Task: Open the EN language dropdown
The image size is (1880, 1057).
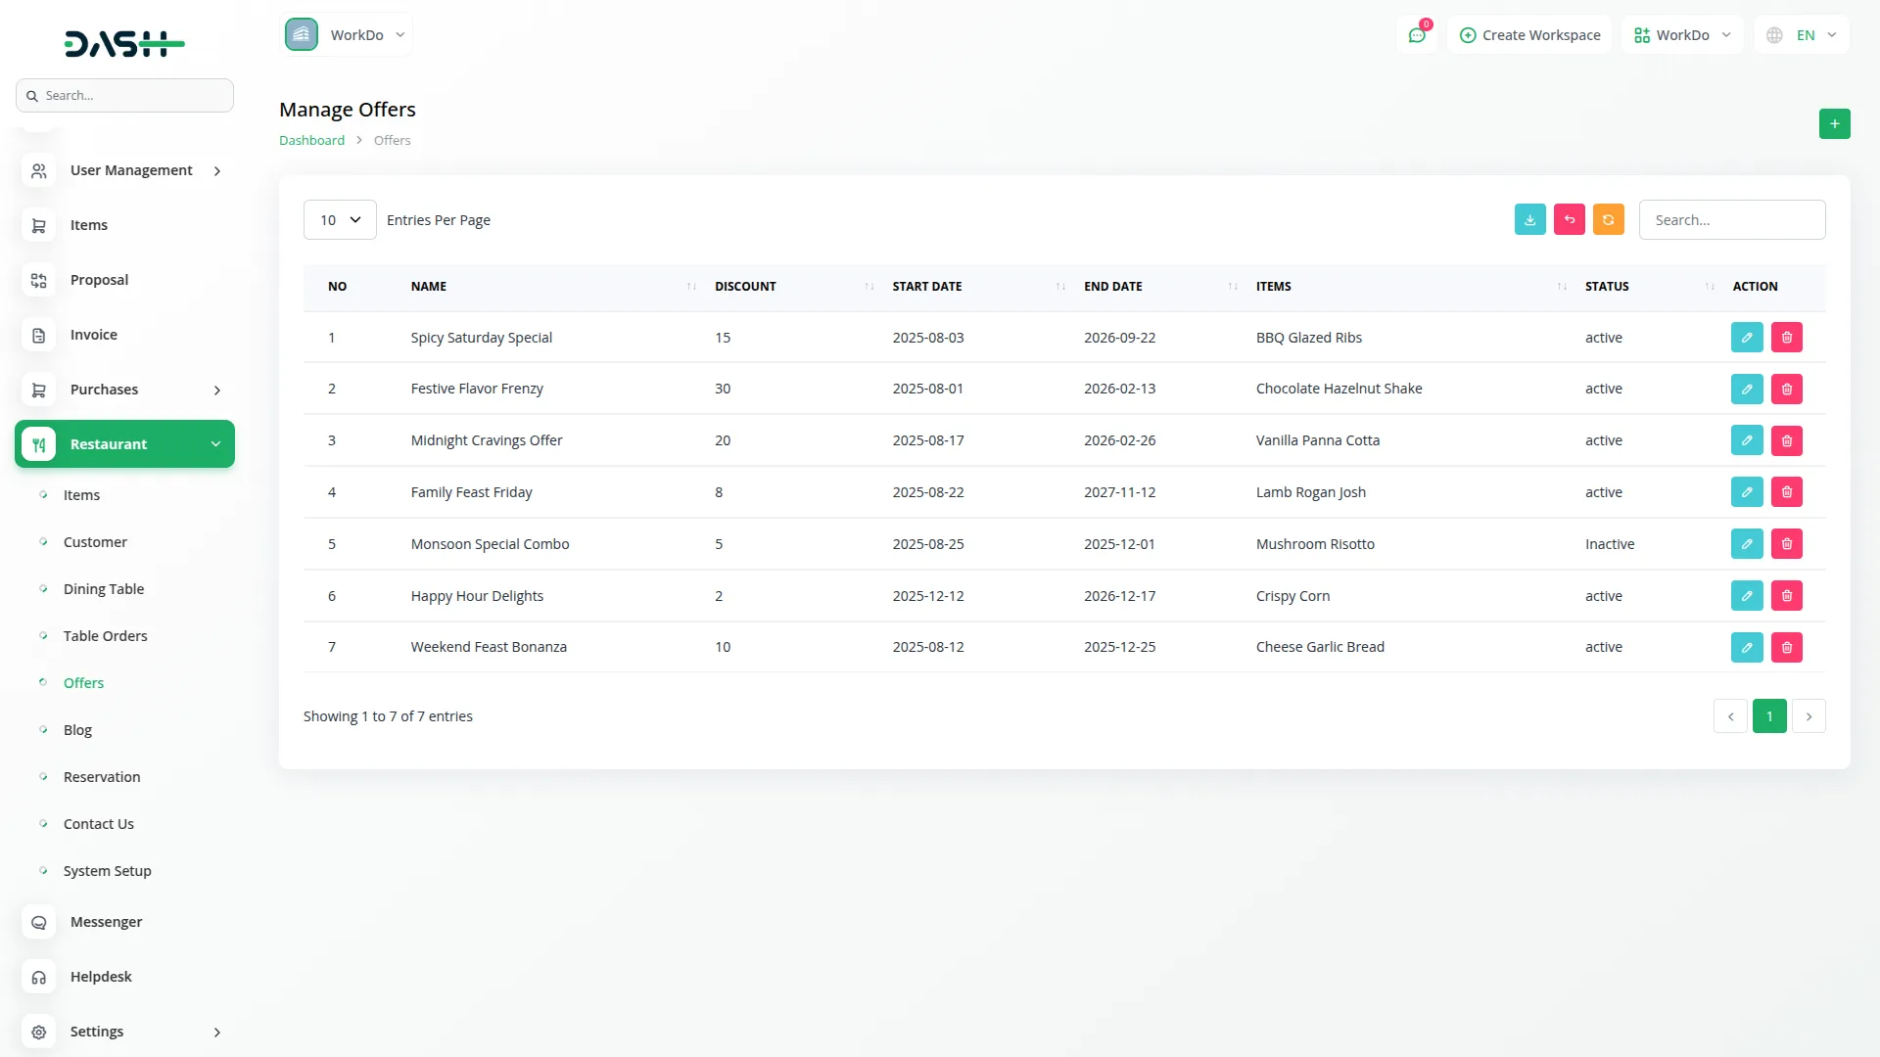Action: coord(1803,35)
